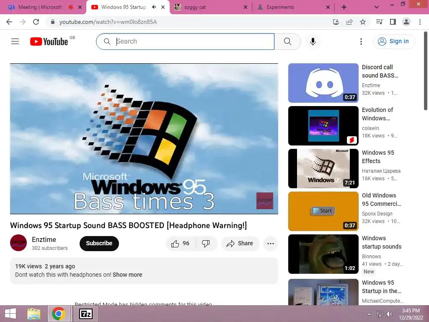The width and height of the screenshot is (429, 322).
Task: Click Windows 95 Startup in the... video title
Action: (x=381, y=287)
